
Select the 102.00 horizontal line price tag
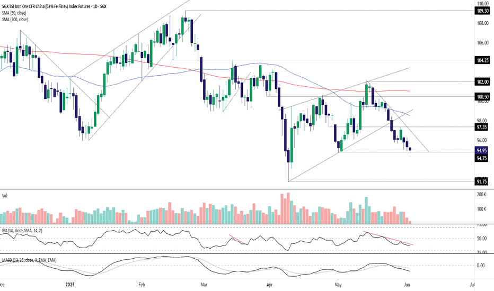(483, 82)
